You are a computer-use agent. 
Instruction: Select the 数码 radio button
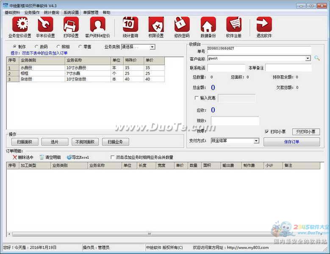[x=36, y=47]
